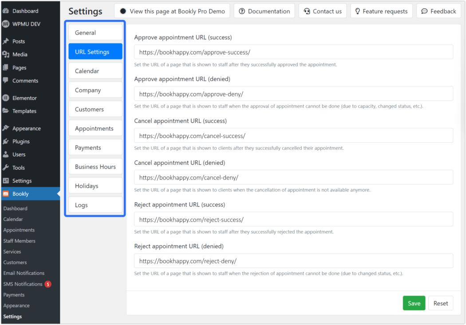Open SMS Notifications submenu item
This screenshot has width=466, height=325.
click(x=23, y=284)
